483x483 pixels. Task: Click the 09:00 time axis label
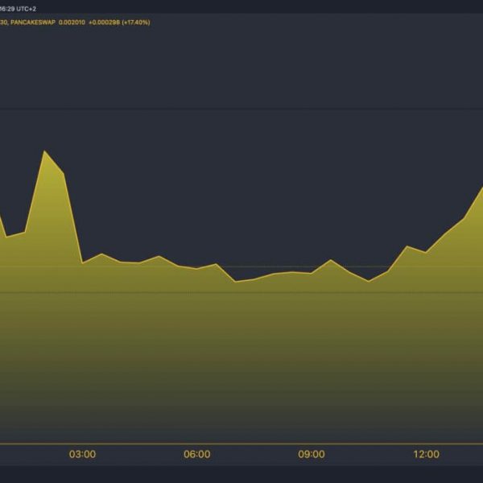point(311,454)
